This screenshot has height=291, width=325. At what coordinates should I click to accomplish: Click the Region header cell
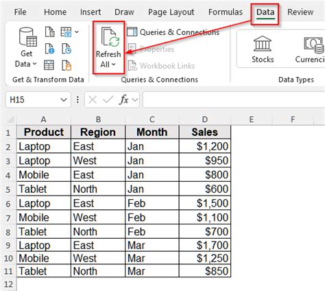coord(98,132)
